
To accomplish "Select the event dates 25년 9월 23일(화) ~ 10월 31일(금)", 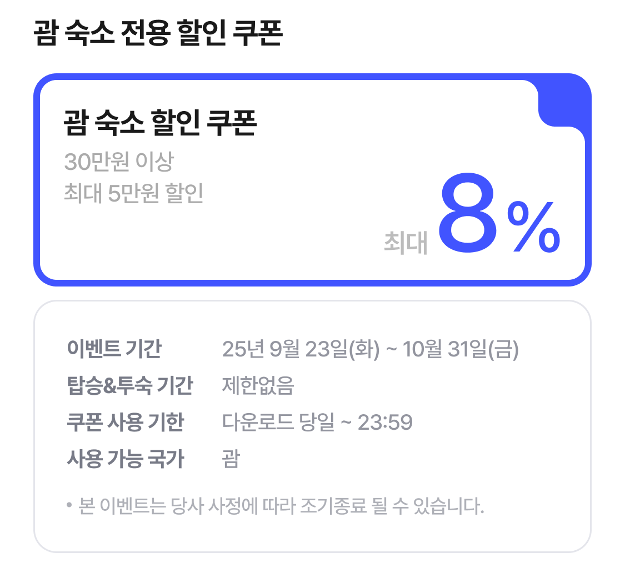I will click(370, 349).
